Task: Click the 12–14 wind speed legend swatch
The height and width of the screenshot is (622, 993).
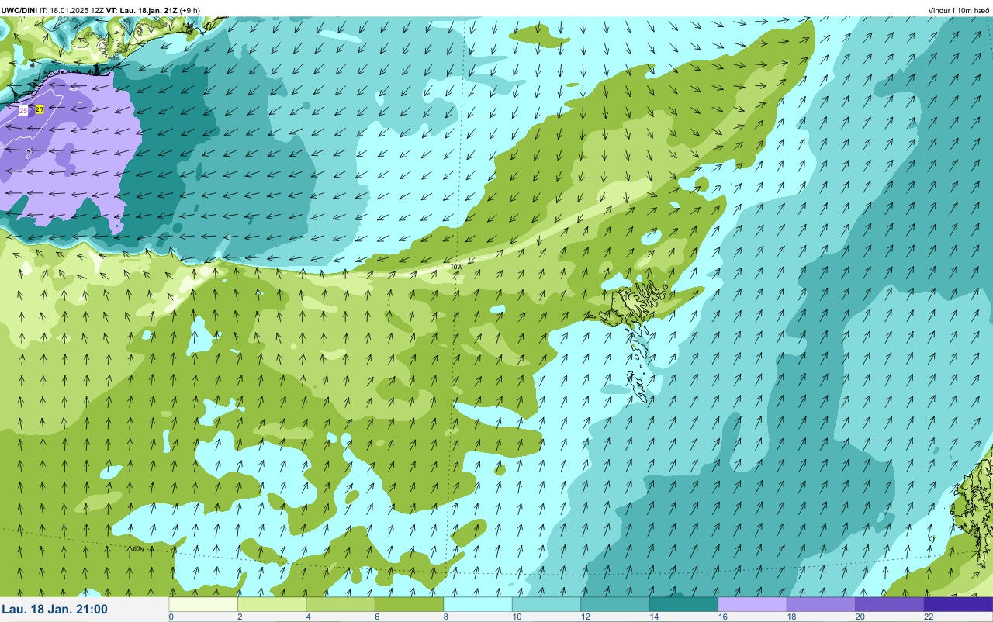Action: 615,604
